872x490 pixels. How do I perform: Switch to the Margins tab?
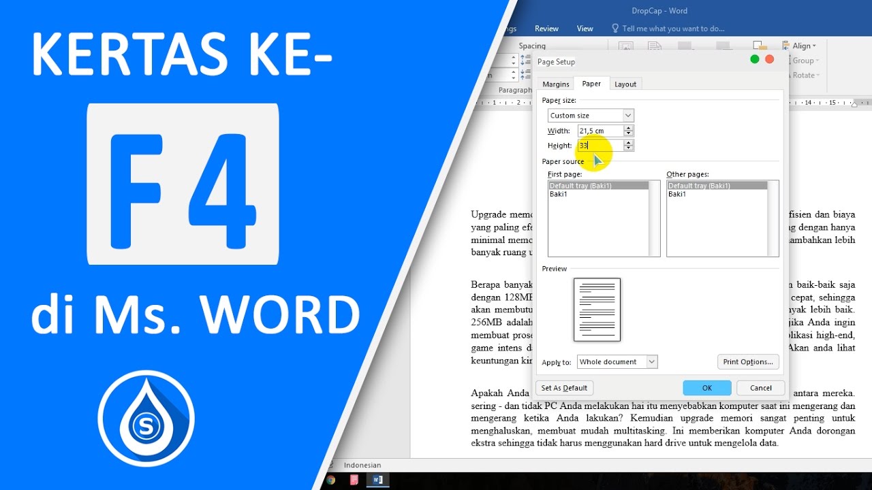(x=556, y=84)
